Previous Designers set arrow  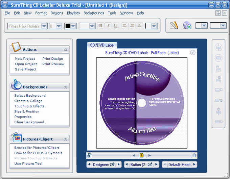click(89, 164)
